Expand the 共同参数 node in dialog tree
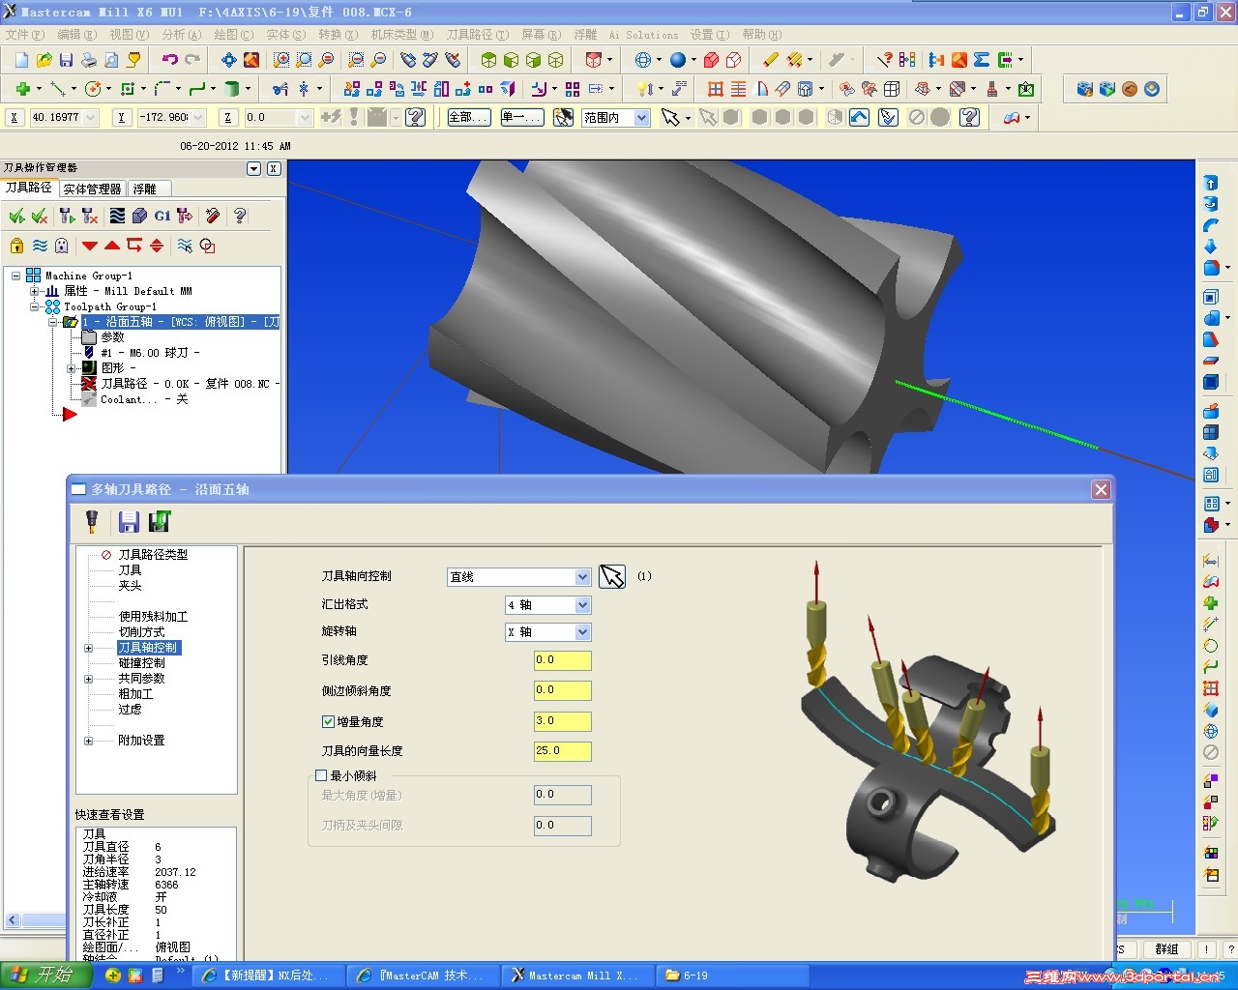This screenshot has width=1238, height=990. pos(89,679)
